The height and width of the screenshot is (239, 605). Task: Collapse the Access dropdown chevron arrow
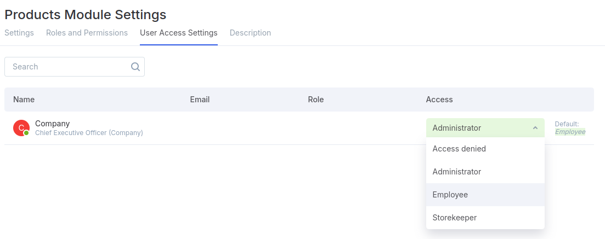pyautogui.click(x=535, y=128)
